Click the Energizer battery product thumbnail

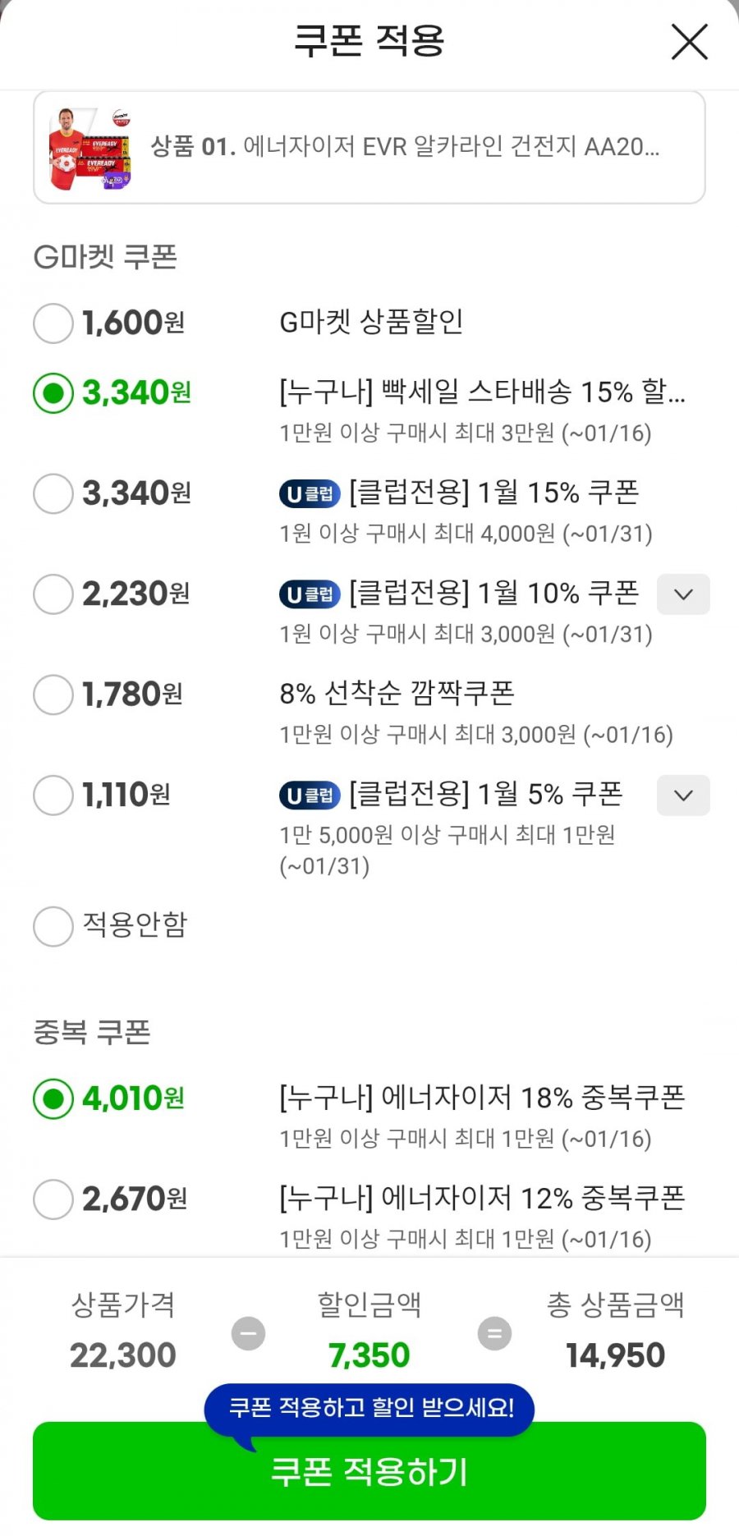(x=90, y=149)
